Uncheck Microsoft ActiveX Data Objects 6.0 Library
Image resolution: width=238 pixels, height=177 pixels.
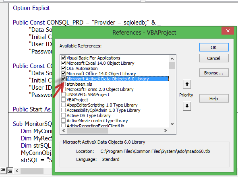click(64, 78)
